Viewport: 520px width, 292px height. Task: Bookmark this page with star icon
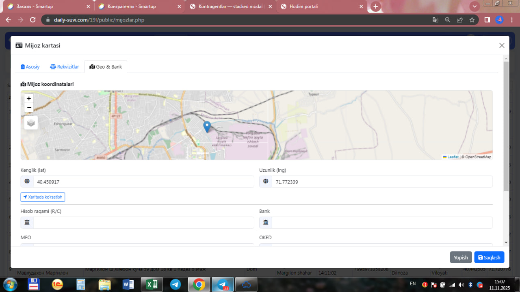(x=472, y=19)
